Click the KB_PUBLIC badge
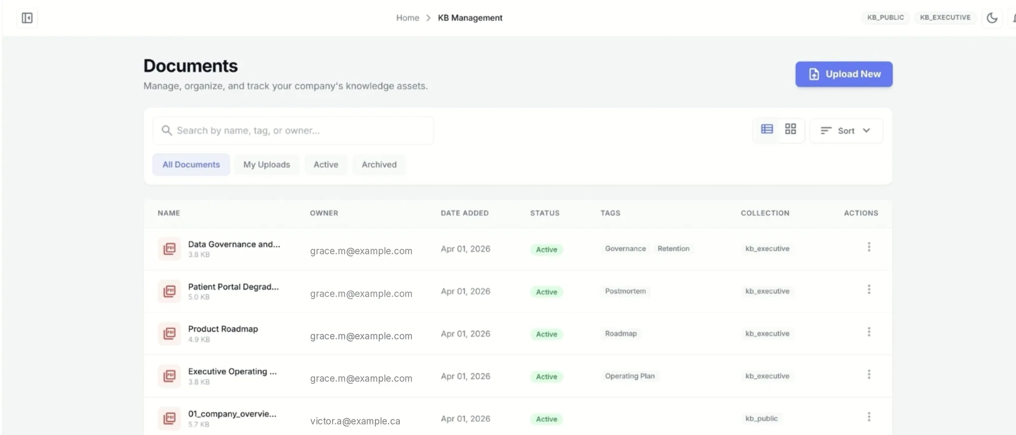The height and width of the screenshot is (435, 1016). point(885,17)
